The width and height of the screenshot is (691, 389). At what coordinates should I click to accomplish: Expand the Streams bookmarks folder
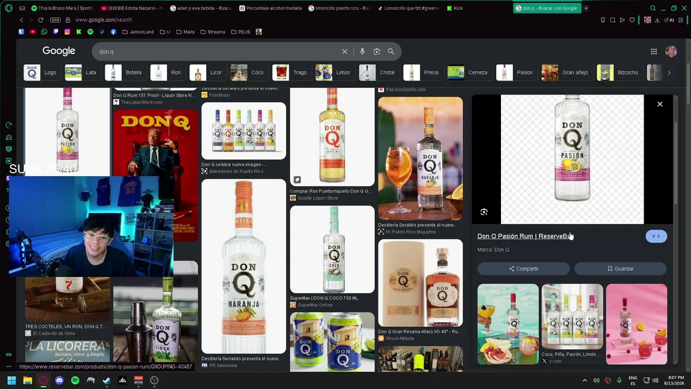213,32
